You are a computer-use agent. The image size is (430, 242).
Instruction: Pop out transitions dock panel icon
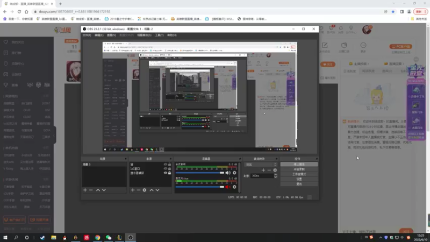276,159
